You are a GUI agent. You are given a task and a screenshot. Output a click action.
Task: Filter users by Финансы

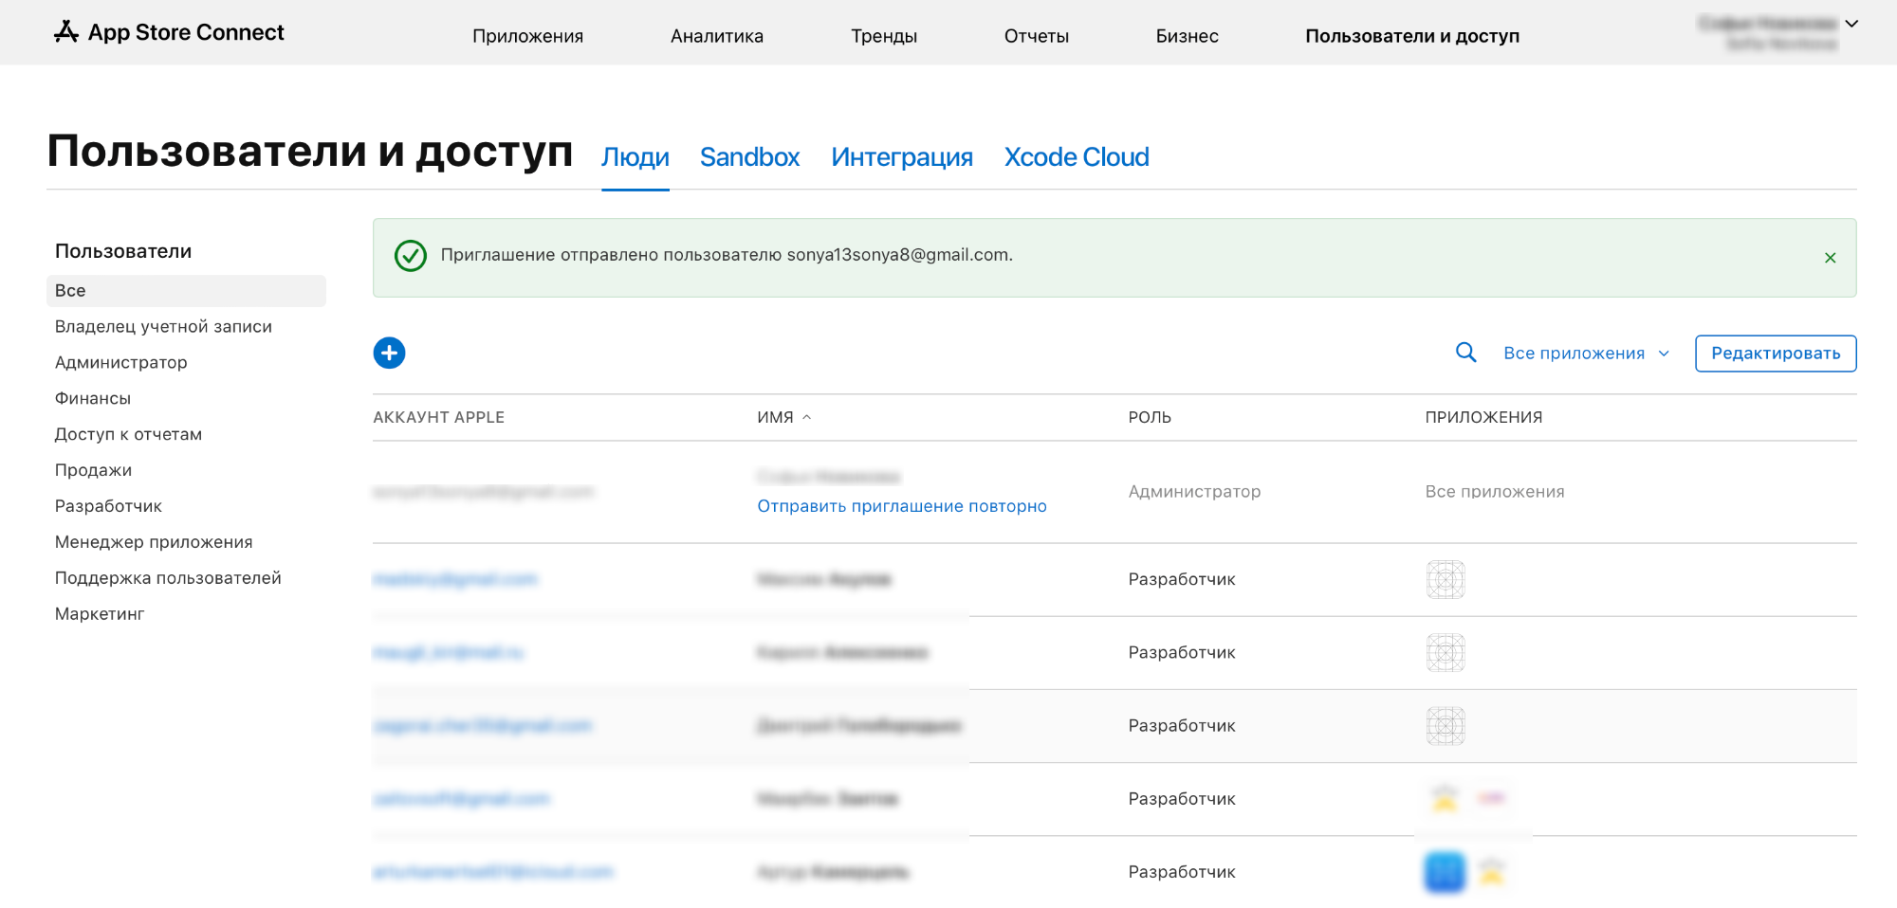pos(92,399)
